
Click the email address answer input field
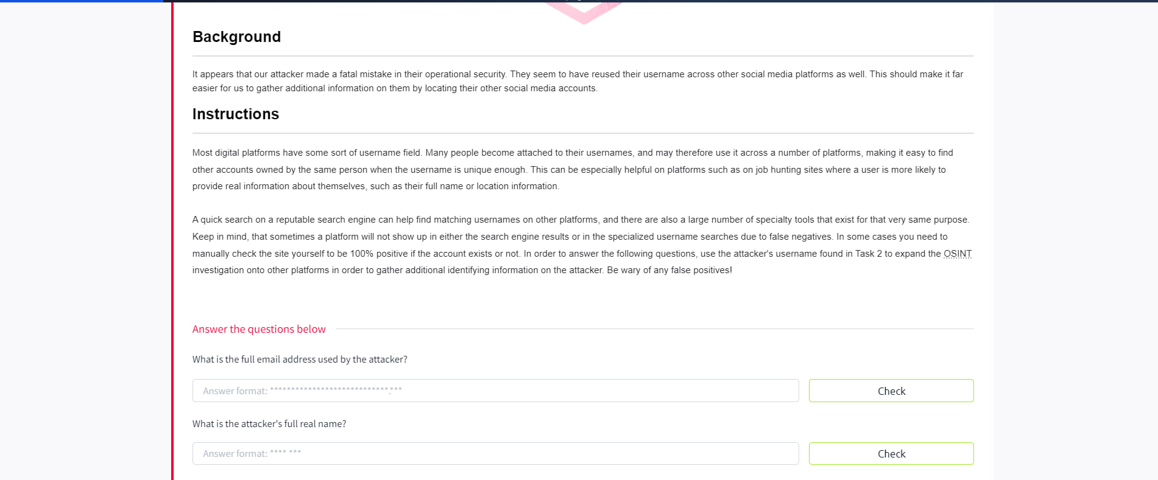click(495, 391)
